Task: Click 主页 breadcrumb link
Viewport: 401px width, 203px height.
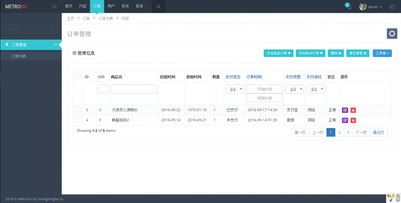Action: point(71,18)
